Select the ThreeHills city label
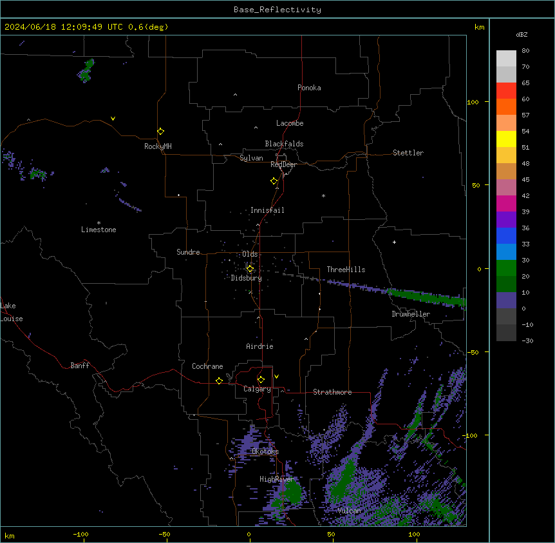 tap(346, 270)
